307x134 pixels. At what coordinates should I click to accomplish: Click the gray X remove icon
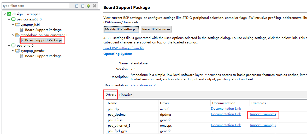[95, 6]
